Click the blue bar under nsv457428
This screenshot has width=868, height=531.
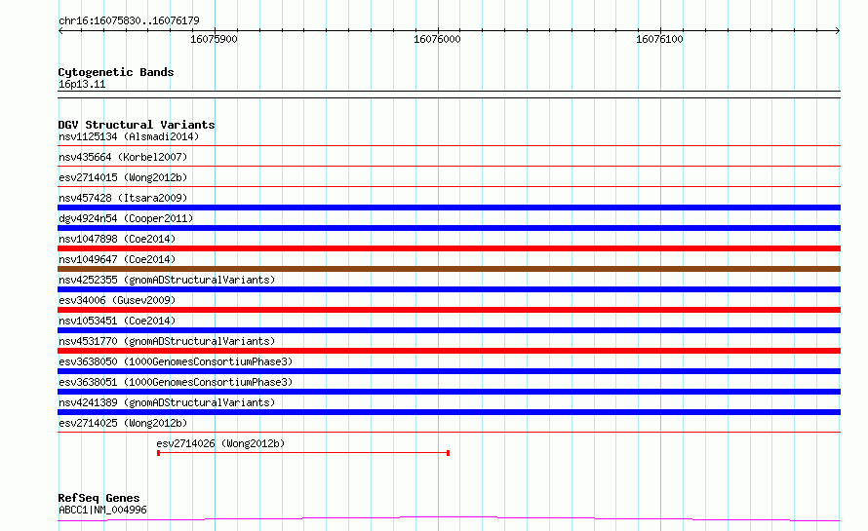[x=449, y=208]
